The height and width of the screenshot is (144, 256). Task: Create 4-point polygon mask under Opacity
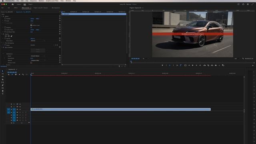9,36
